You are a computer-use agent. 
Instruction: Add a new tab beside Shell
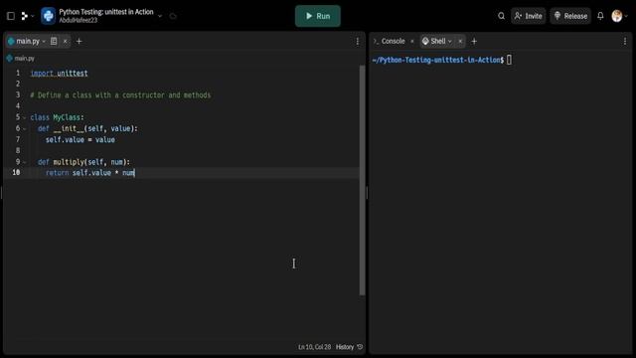click(474, 41)
